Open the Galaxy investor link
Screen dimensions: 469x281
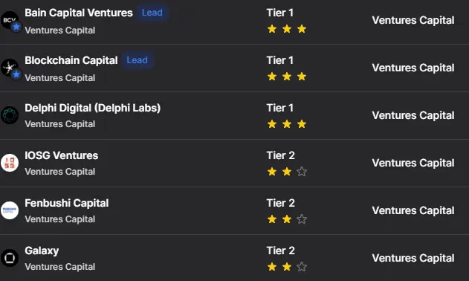pyautogui.click(x=42, y=251)
